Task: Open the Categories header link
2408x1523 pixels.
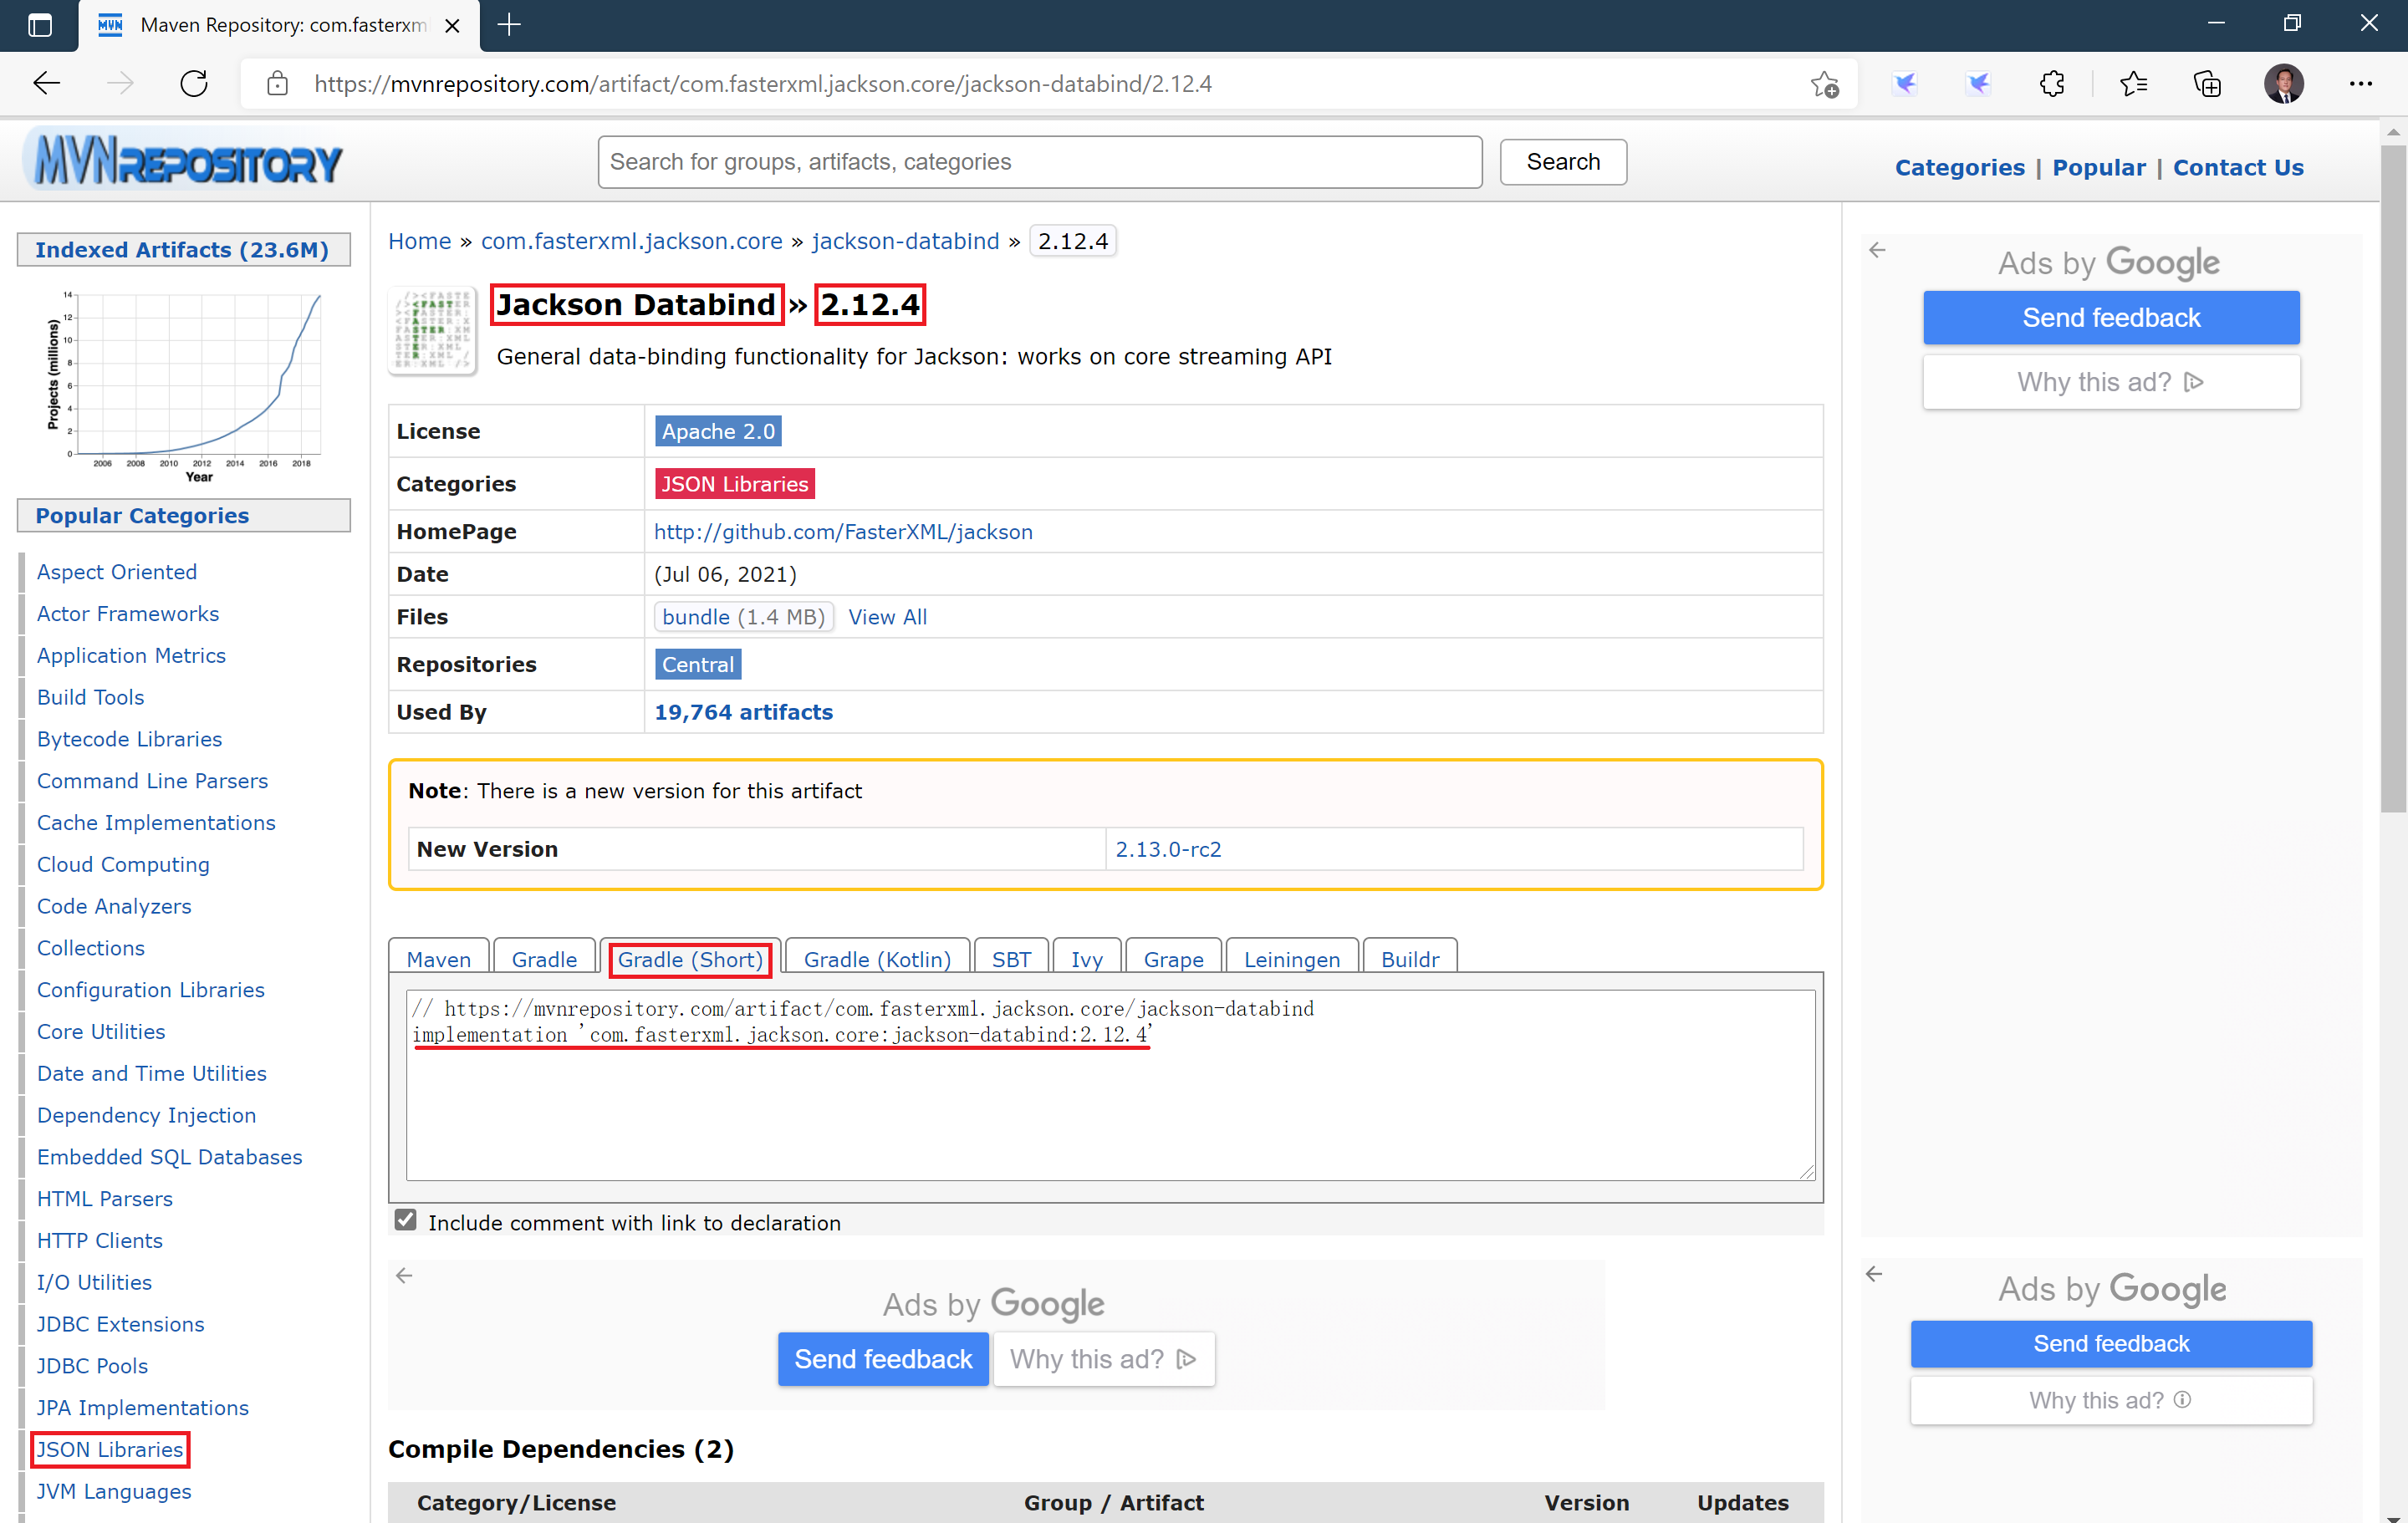Action: click(1959, 167)
